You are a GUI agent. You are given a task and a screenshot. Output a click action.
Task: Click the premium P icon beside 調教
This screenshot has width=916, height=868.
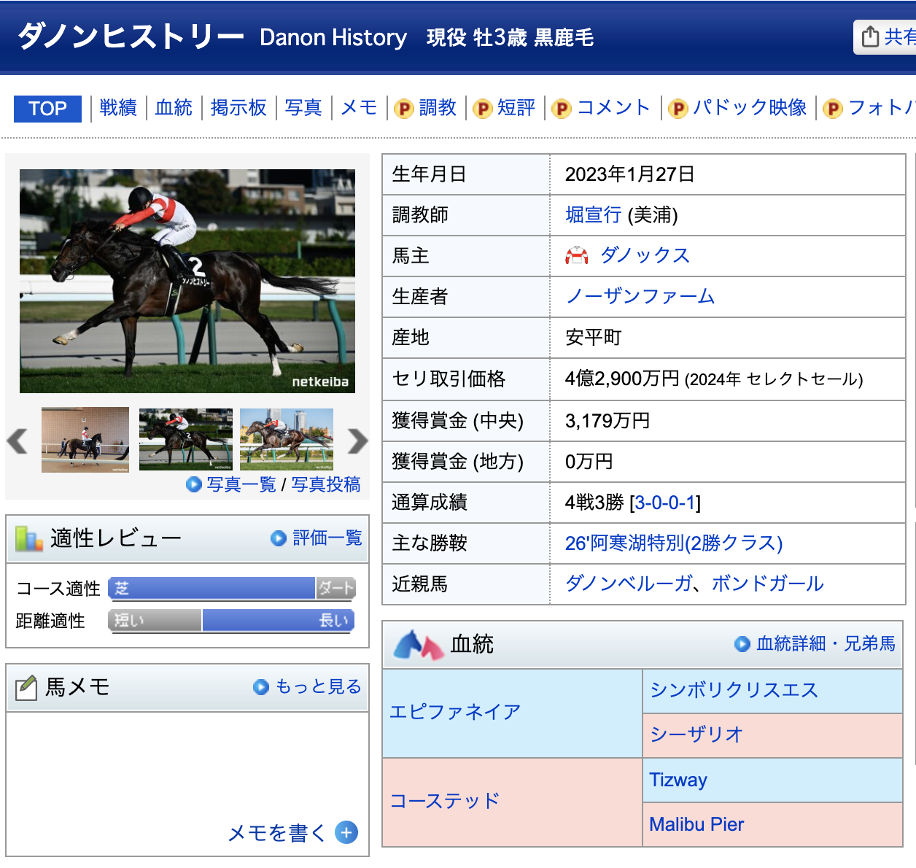click(x=404, y=109)
